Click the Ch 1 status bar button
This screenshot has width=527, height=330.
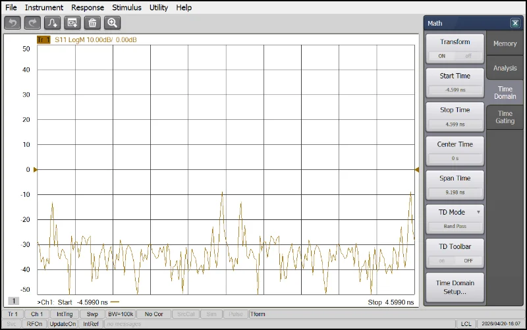pos(37,314)
